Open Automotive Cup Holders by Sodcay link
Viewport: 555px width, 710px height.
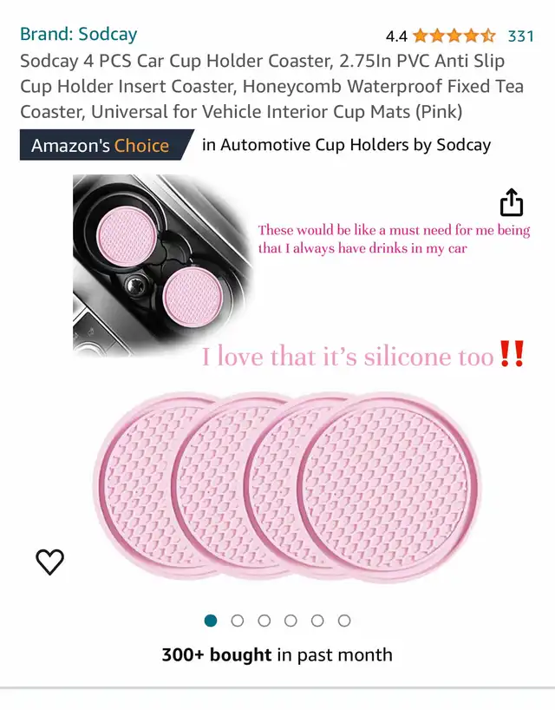[347, 145]
